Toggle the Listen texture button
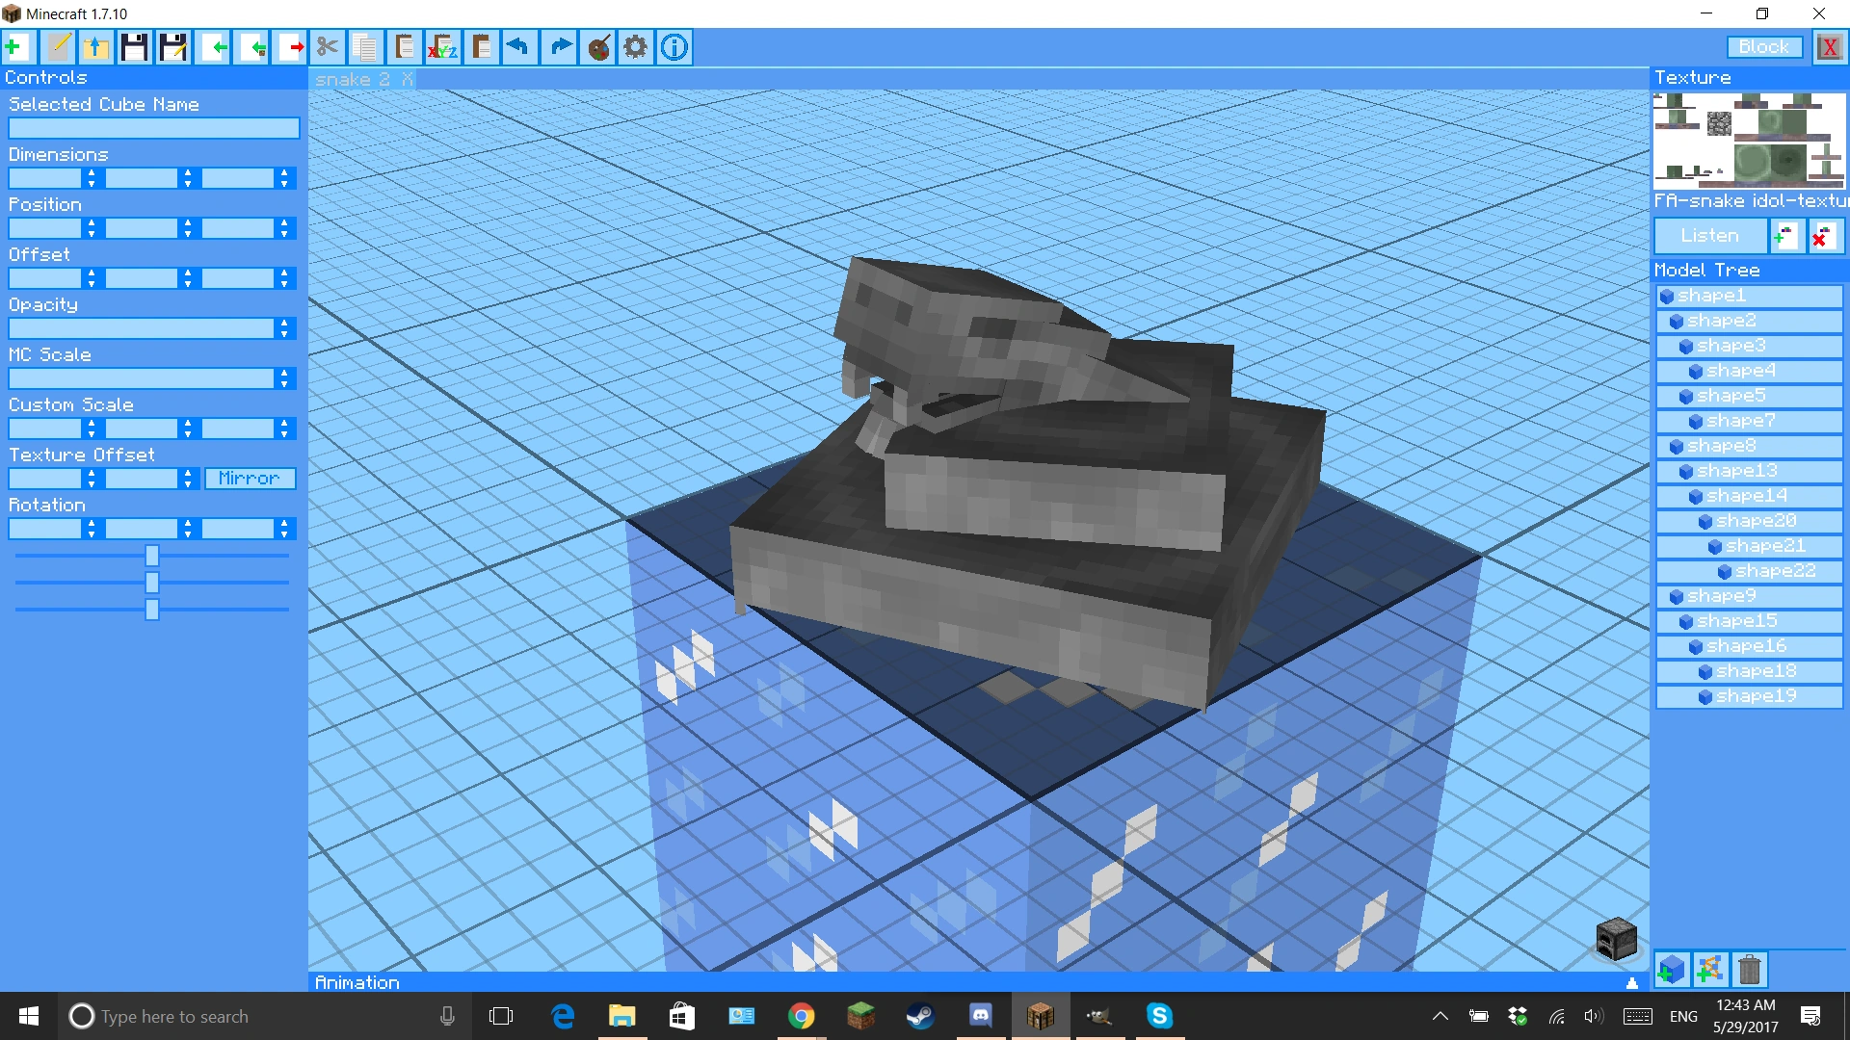 [1709, 236]
